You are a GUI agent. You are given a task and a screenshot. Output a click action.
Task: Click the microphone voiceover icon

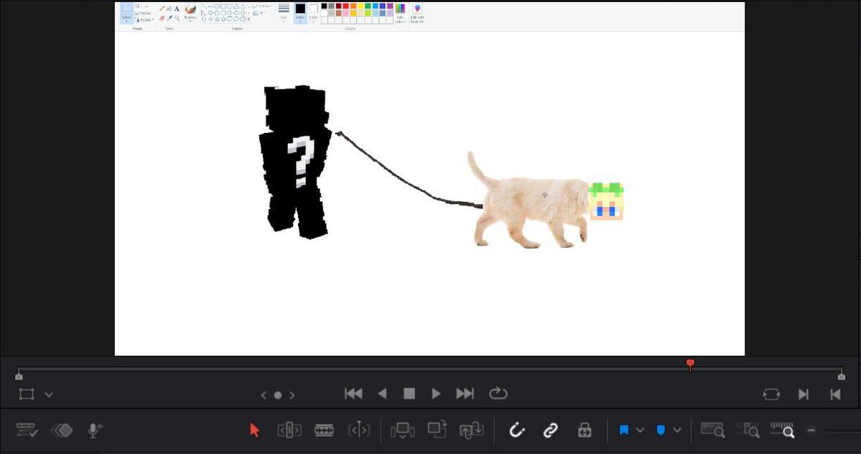point(96,430)
